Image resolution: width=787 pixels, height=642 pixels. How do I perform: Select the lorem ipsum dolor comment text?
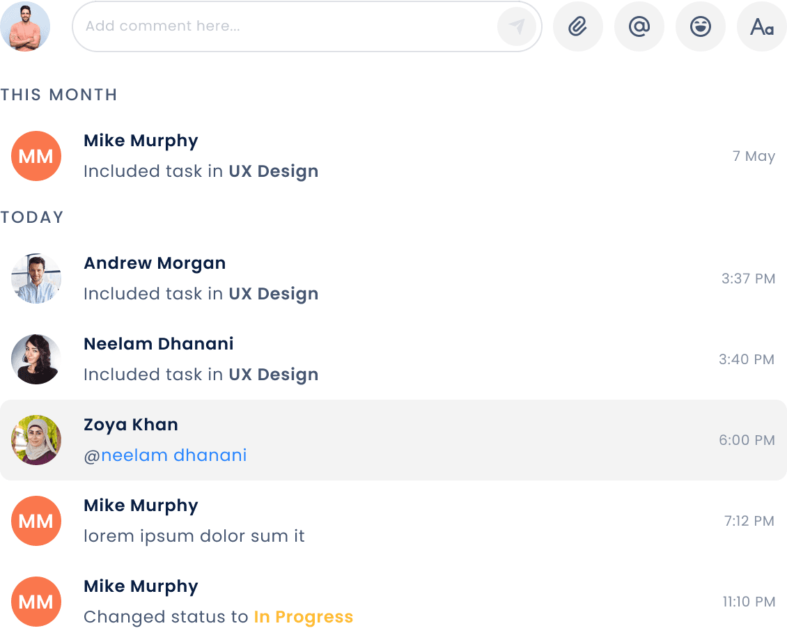click(194, 536)
